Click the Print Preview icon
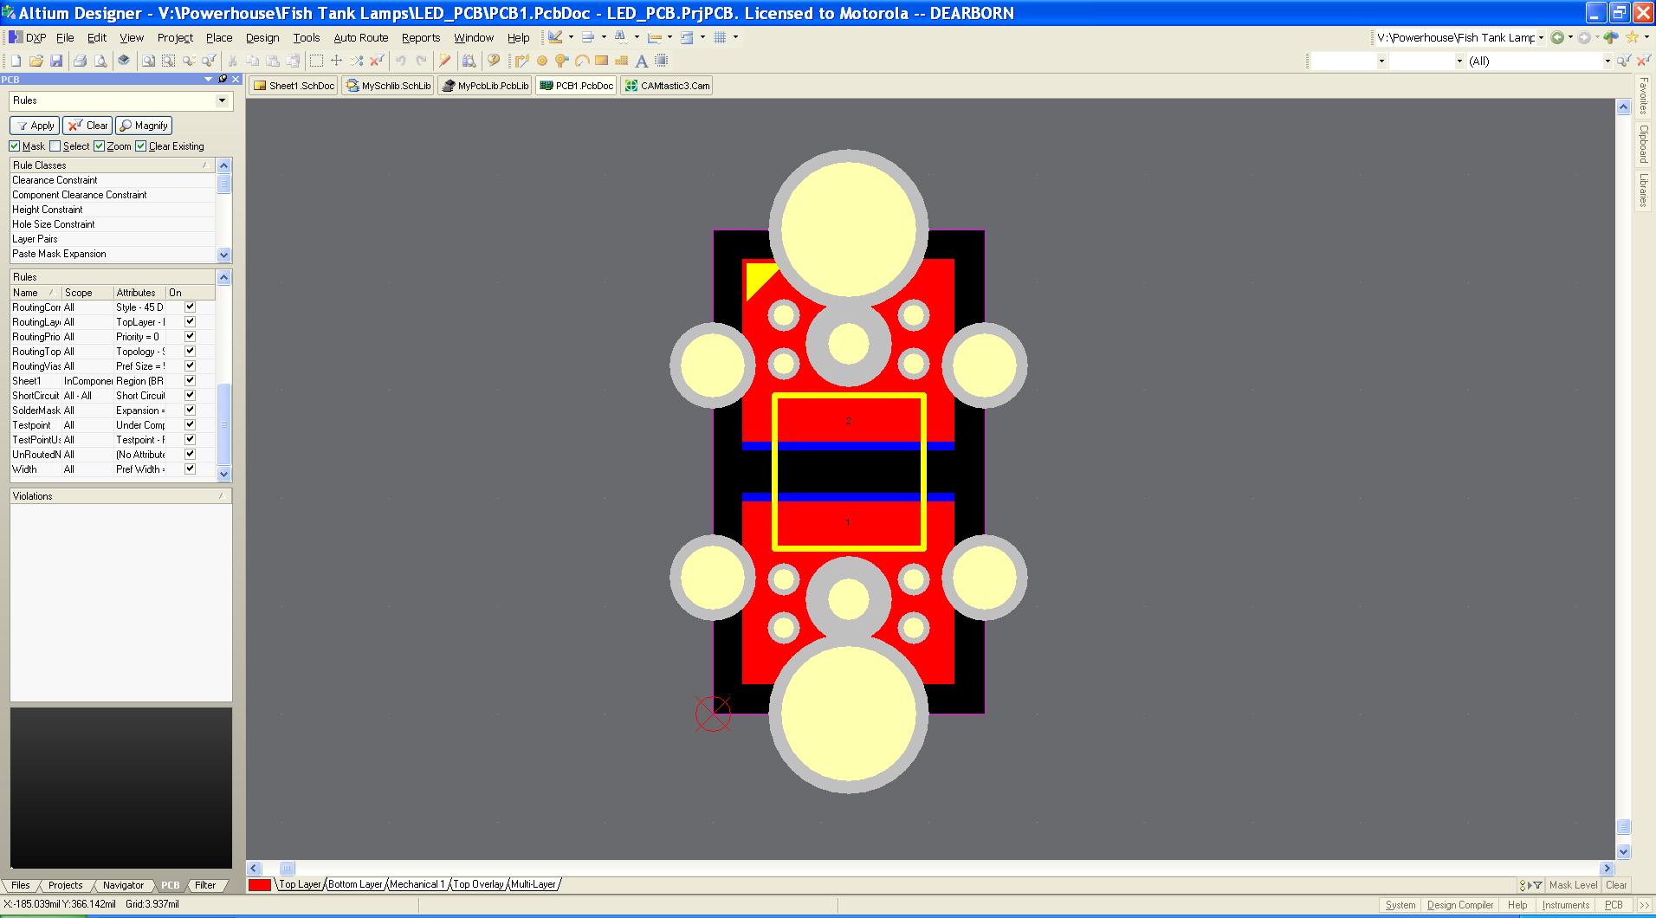The image size is (1656, 918). coord(100,61)
